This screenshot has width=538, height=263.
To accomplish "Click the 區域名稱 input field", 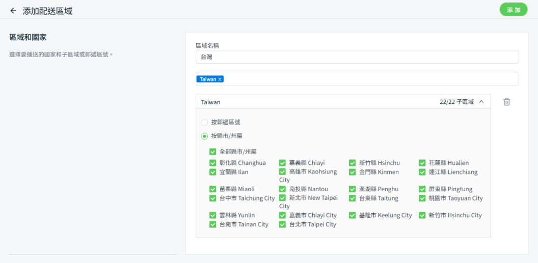I will [x=357, y=57].
